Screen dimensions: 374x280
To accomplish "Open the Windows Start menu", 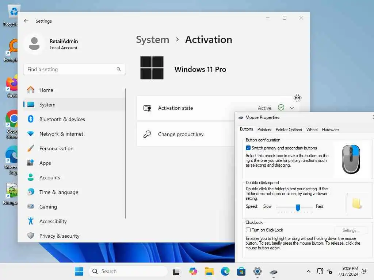I will (x=79, y=271).
